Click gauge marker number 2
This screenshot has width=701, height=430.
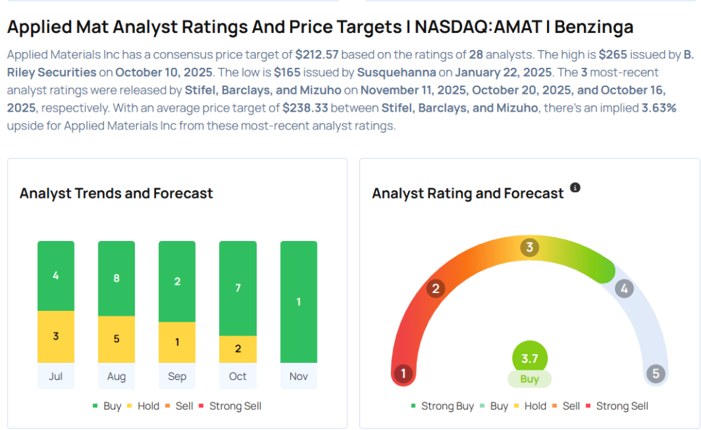[435, 288]
